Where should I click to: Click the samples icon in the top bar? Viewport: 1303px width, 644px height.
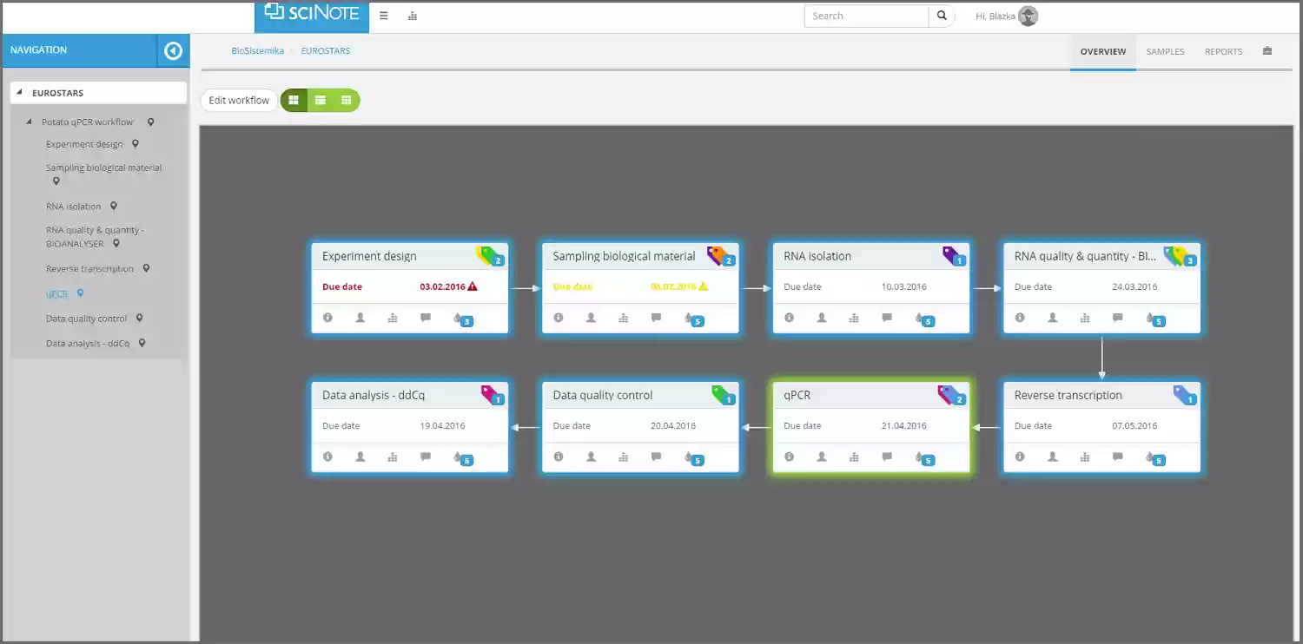tap(412, 16)
